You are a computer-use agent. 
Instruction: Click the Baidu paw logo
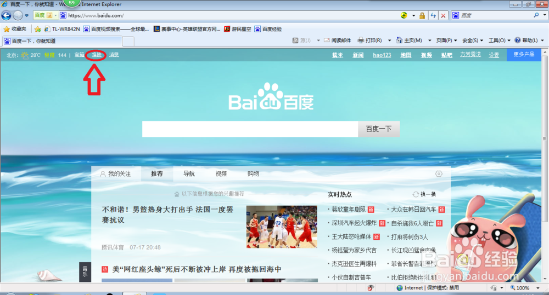click(x=271, y=97)
